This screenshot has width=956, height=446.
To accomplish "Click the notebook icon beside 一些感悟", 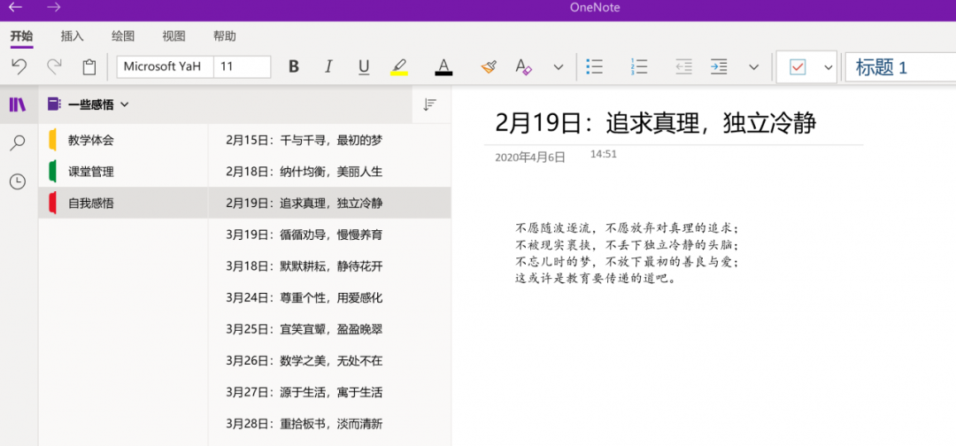I will 54,104.
